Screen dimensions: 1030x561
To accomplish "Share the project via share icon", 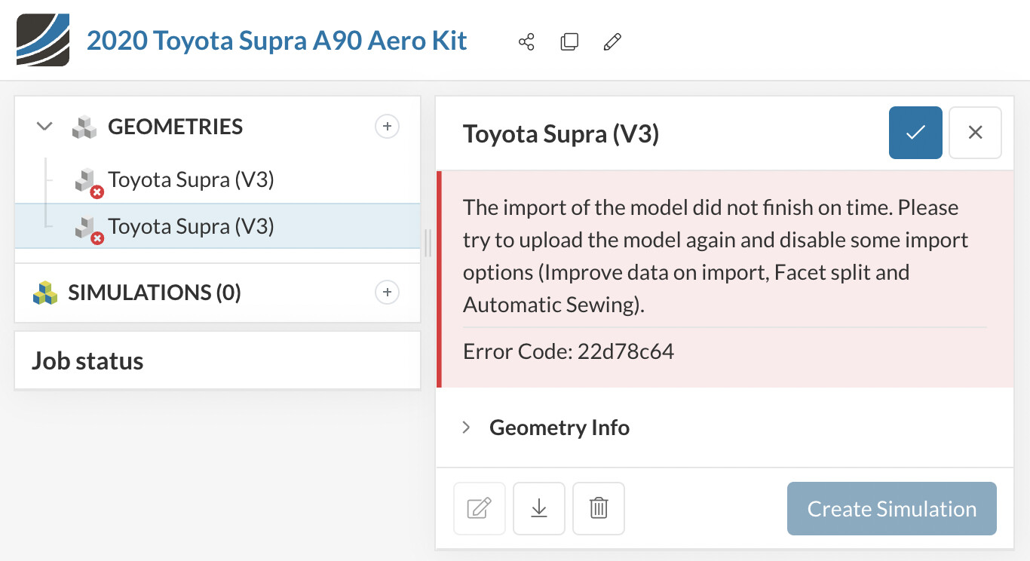I will coord(526,42).
